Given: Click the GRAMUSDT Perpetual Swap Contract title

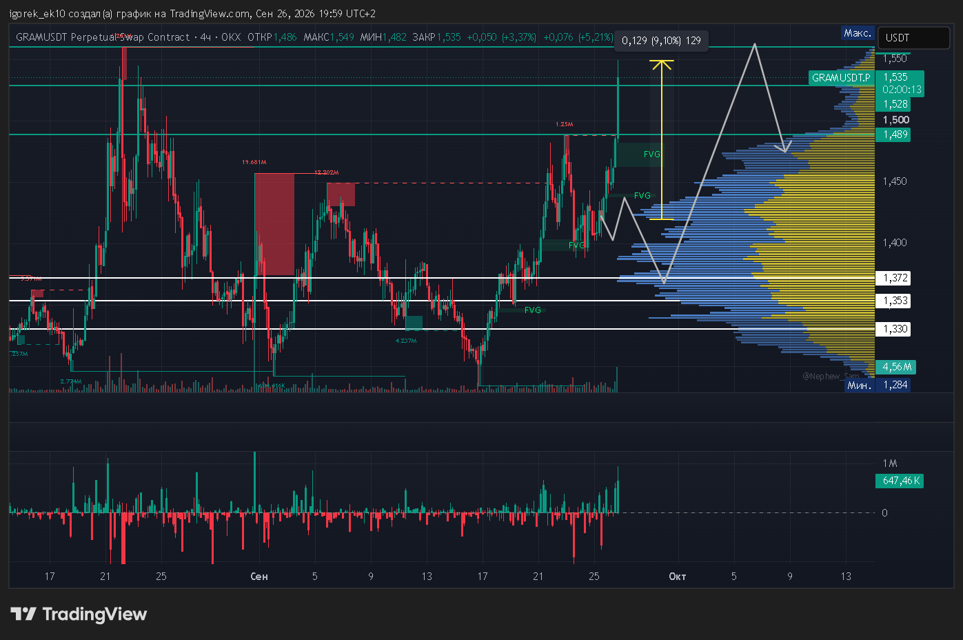Looking at the screenshot, I should point(102,37).
